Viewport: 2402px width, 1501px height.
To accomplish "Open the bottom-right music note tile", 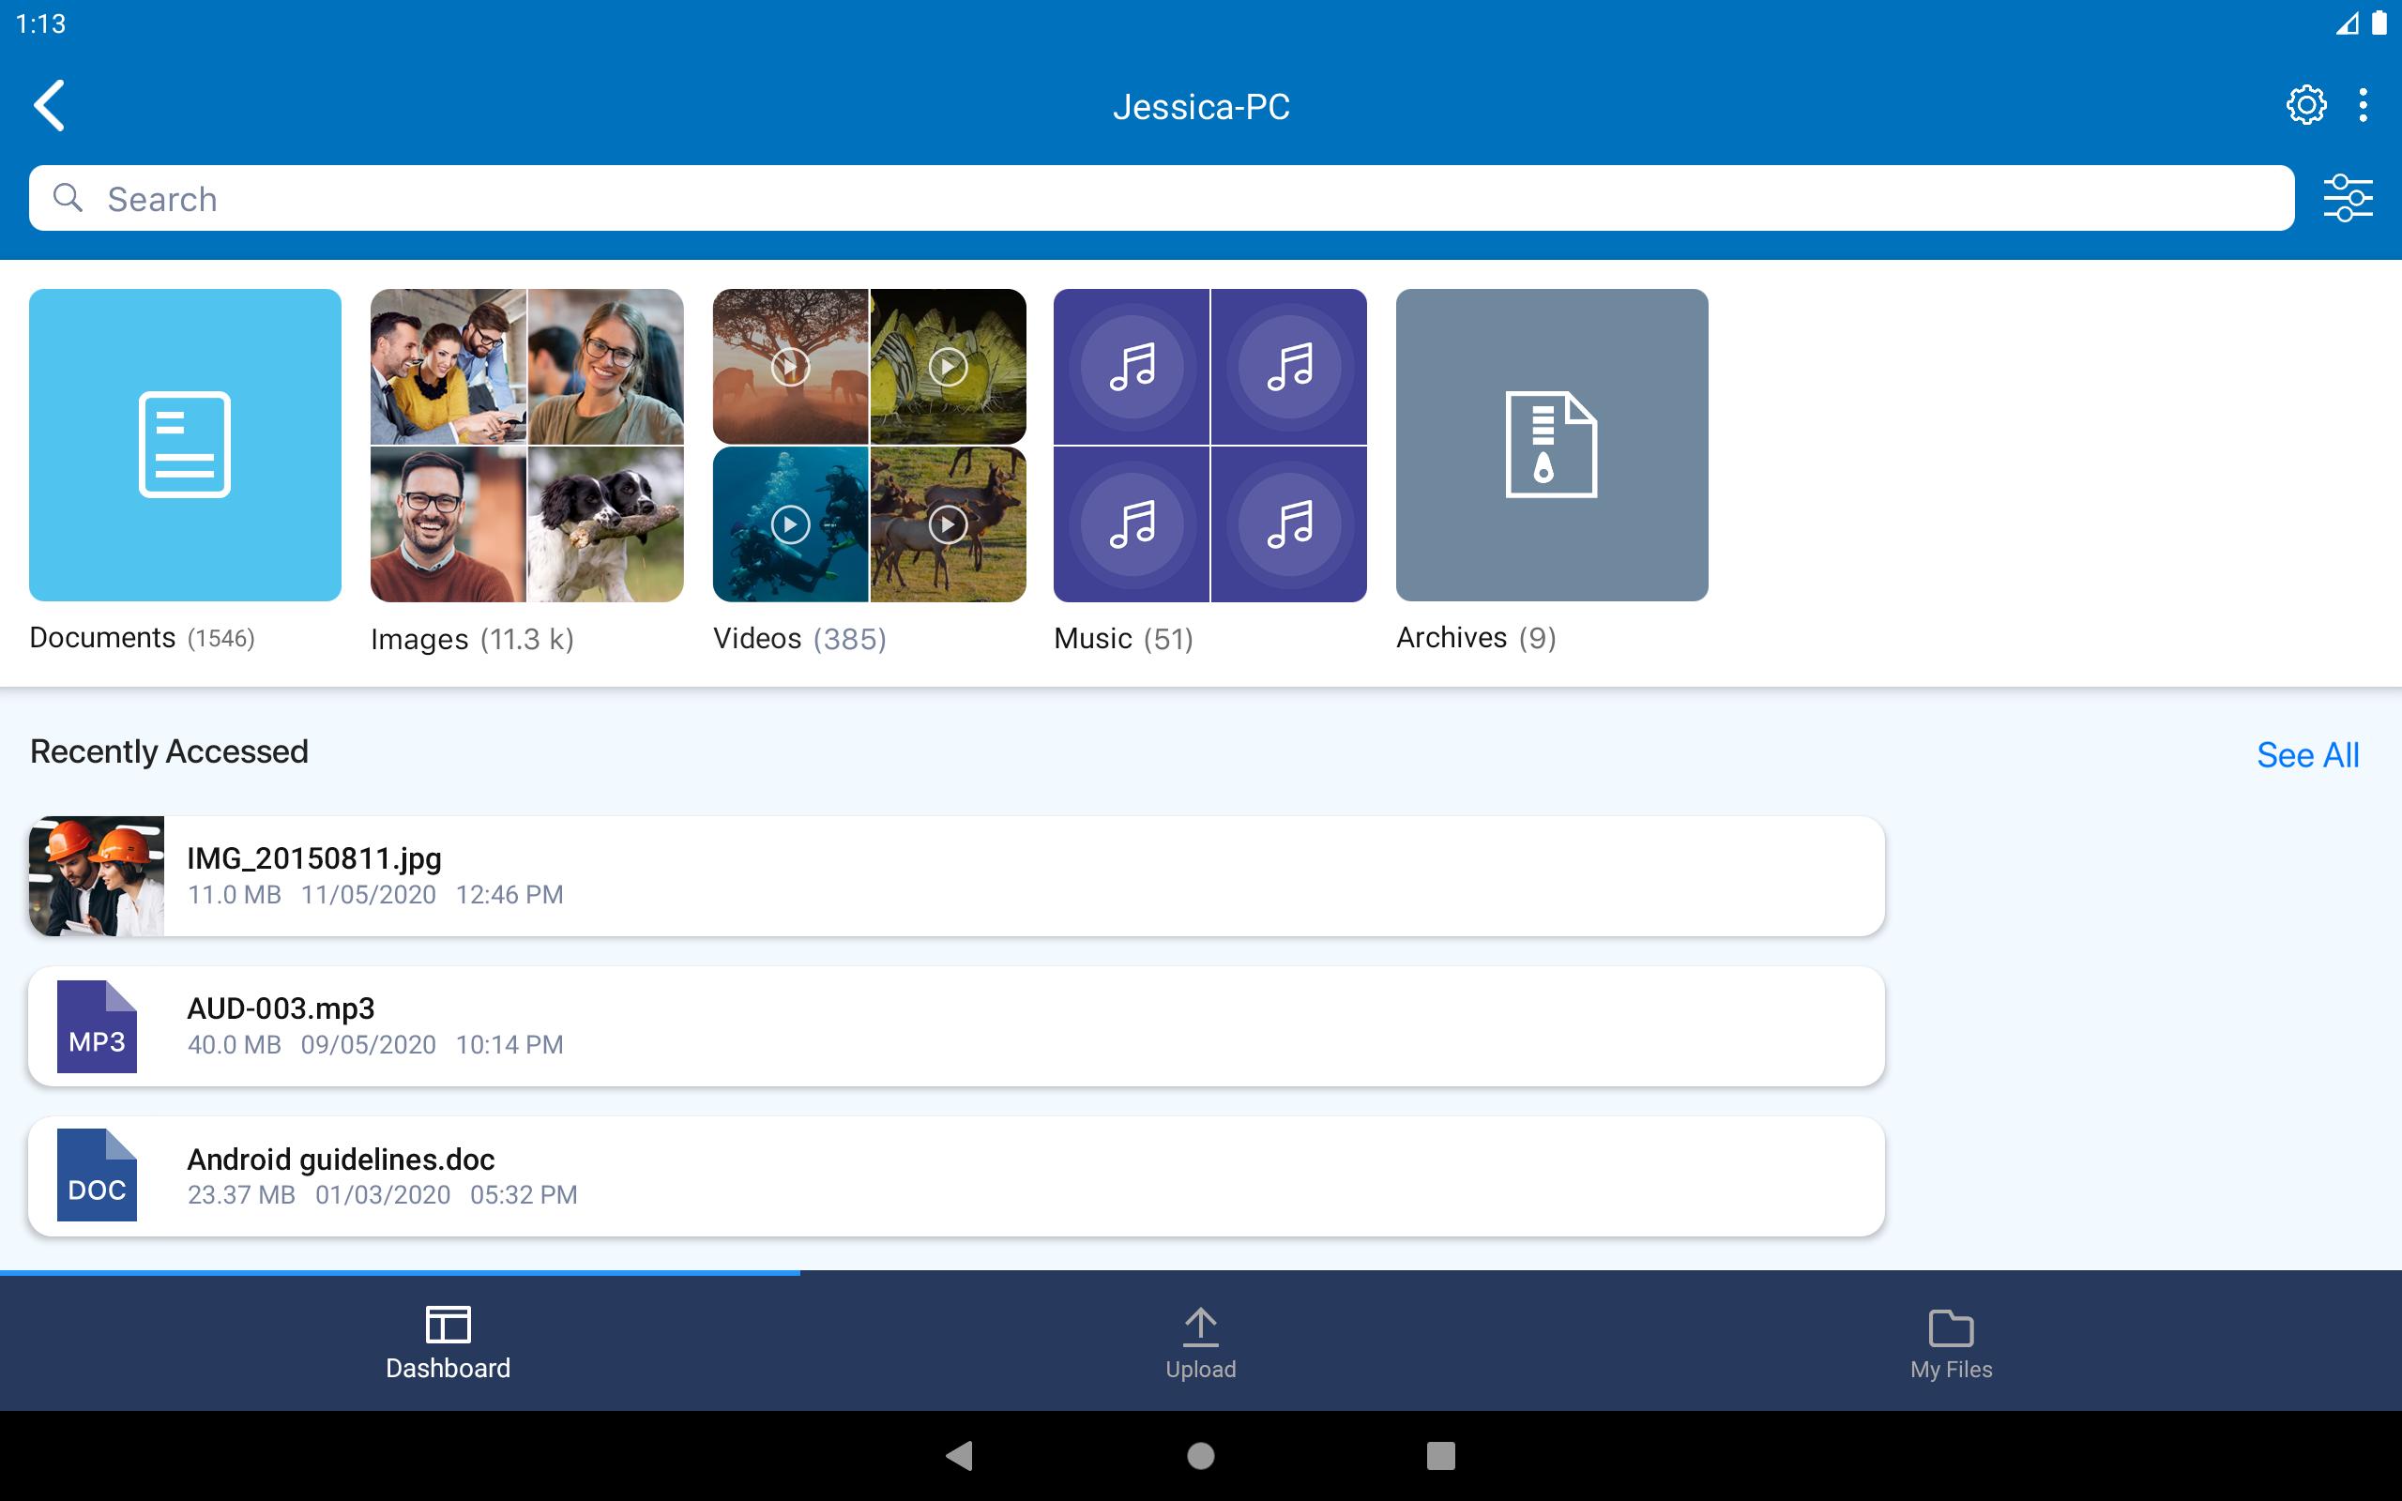I will 1289,524.
